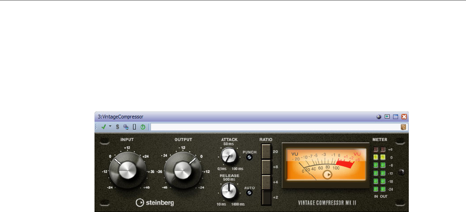Click the gray sphere icon in title bar
The height and width of the screenshot is (212, 466).
coord(379,117)
